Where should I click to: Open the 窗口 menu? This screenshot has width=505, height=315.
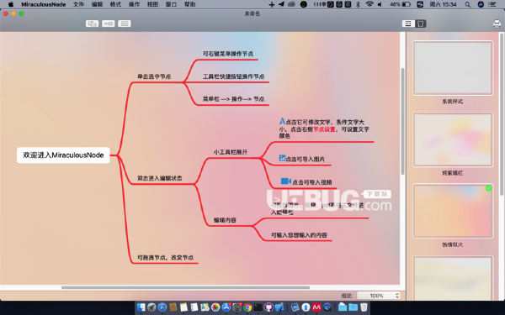[171, 4]
